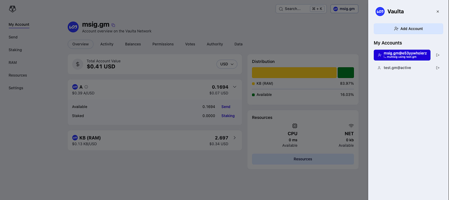The image size is (449, 200).
Task: Open RAM in the sidebar
Action: coord(13,62)
